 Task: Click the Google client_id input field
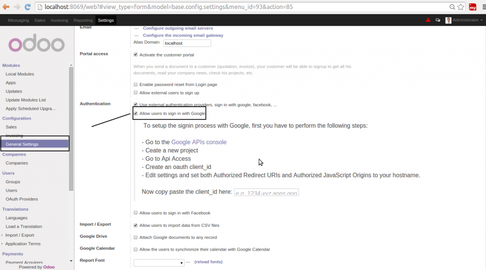click(x=266, y=192)
